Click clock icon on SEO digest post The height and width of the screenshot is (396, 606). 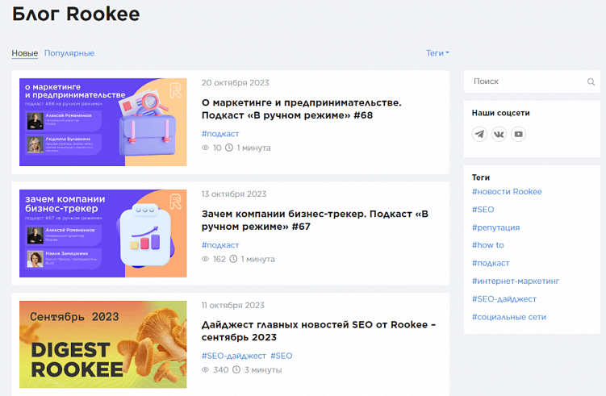point(236,369)
